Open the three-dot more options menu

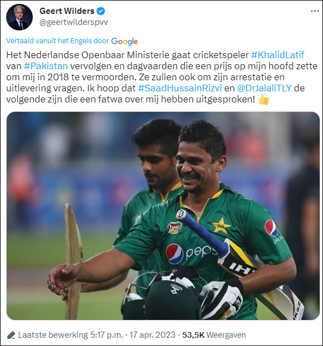pyautogui.click(x=315, y=11)
